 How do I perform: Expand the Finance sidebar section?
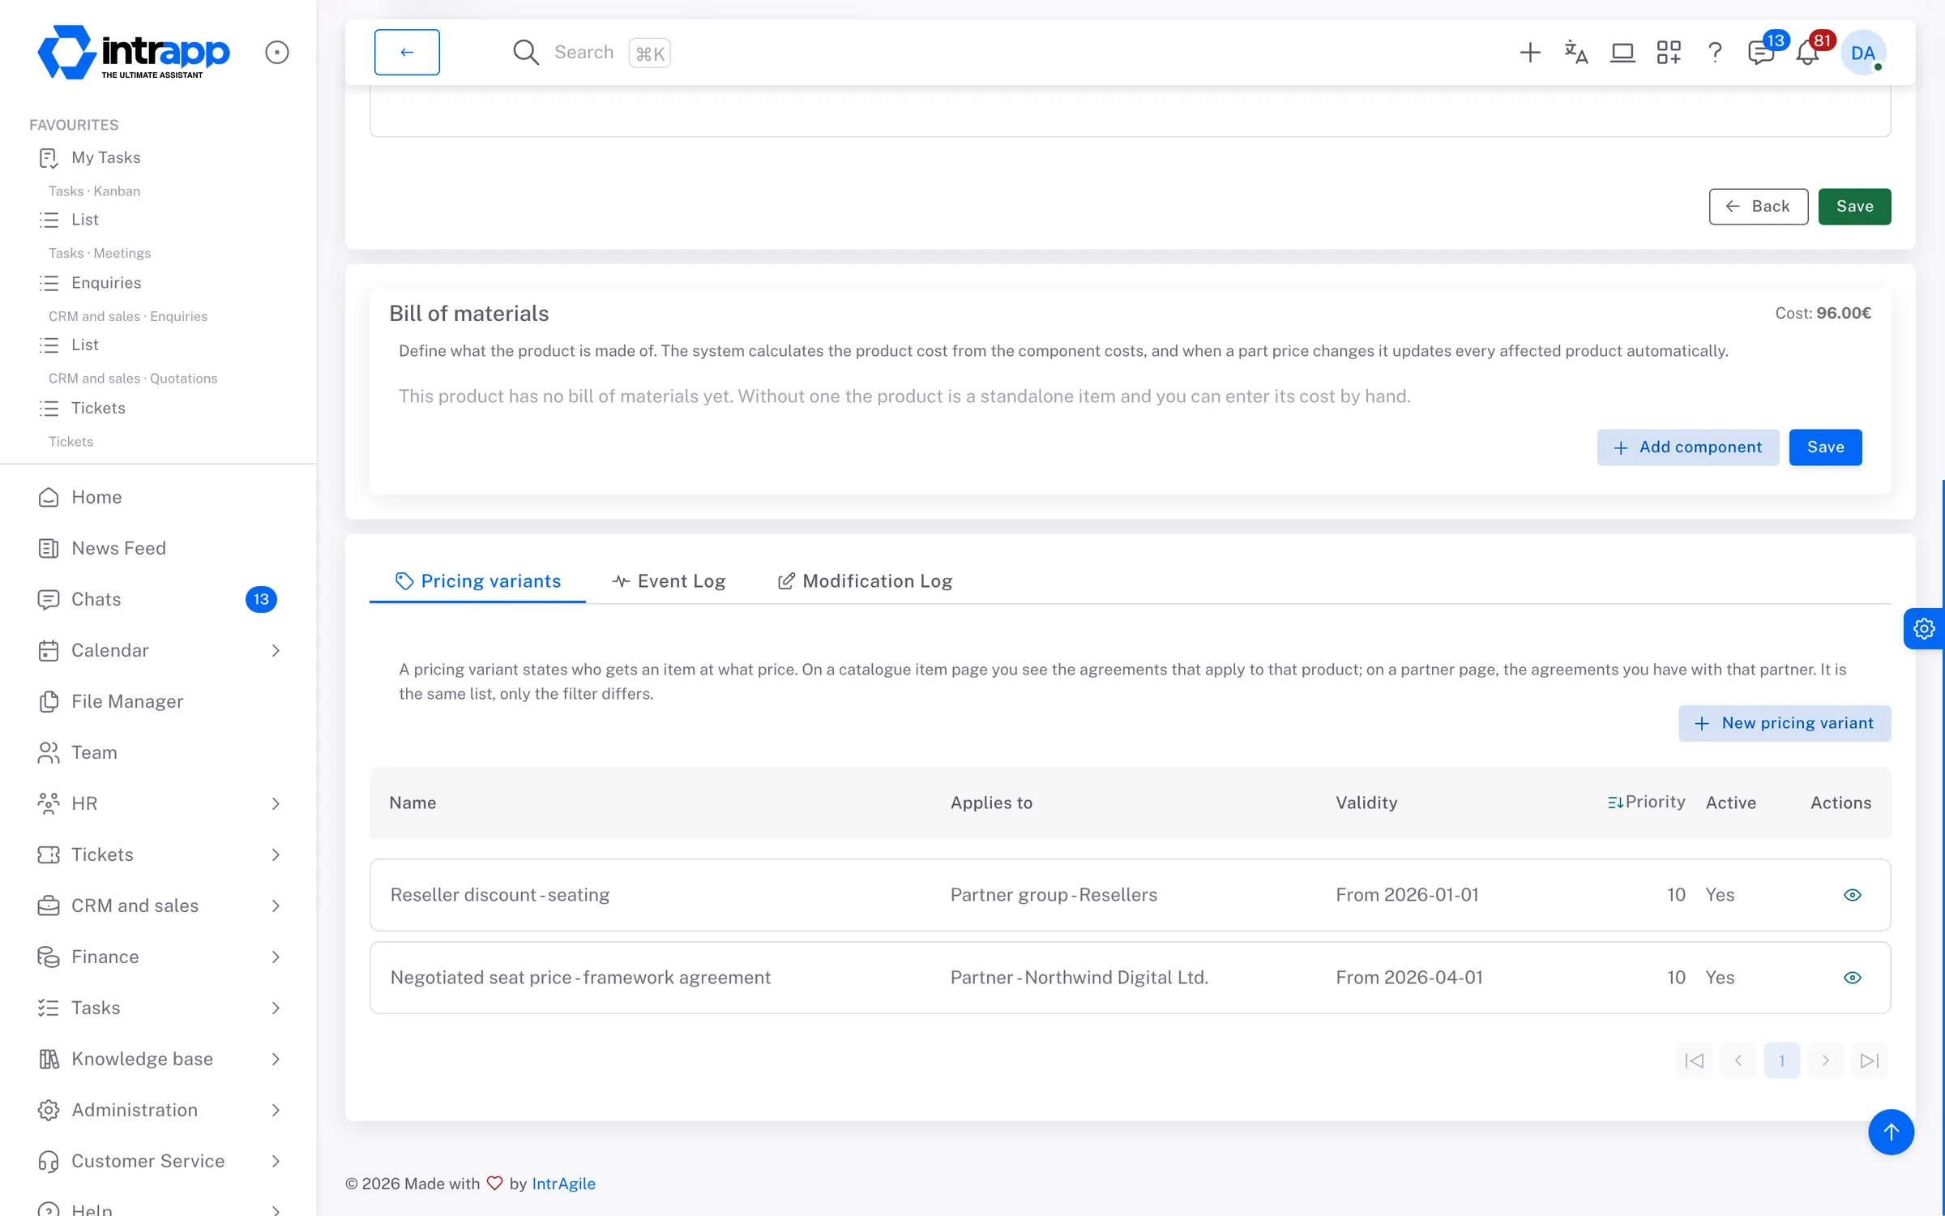point(158,957)
